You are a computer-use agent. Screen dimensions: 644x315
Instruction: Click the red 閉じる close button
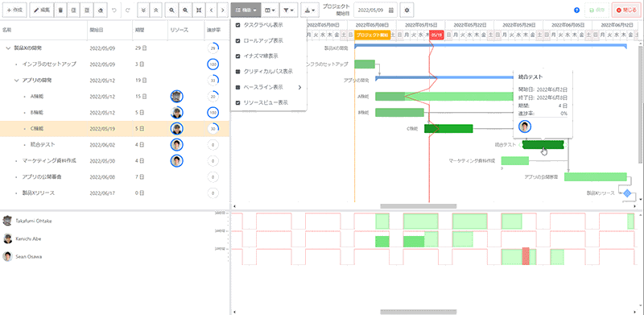coord(625,10)
